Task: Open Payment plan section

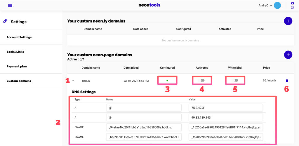Action: 17,66
